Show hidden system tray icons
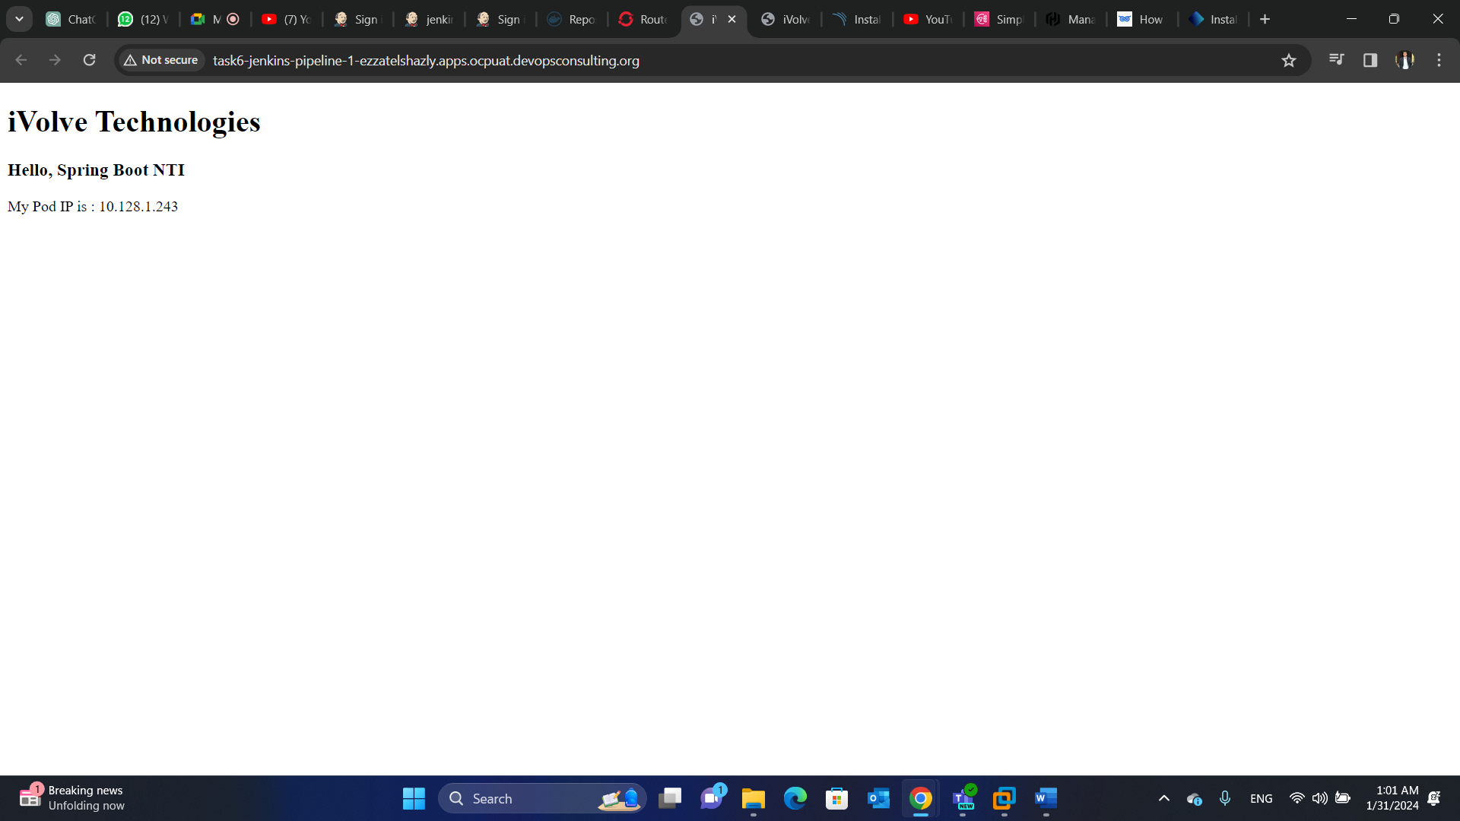Viewport: 1460px width, 821px height. 1163,798
